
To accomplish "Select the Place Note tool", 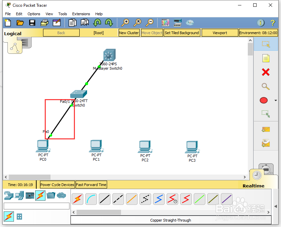I will [266, 58].
